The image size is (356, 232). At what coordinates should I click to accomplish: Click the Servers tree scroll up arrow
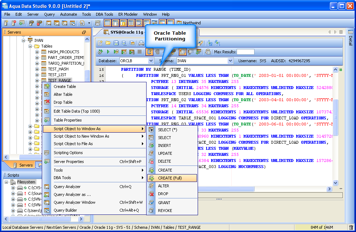87,39
